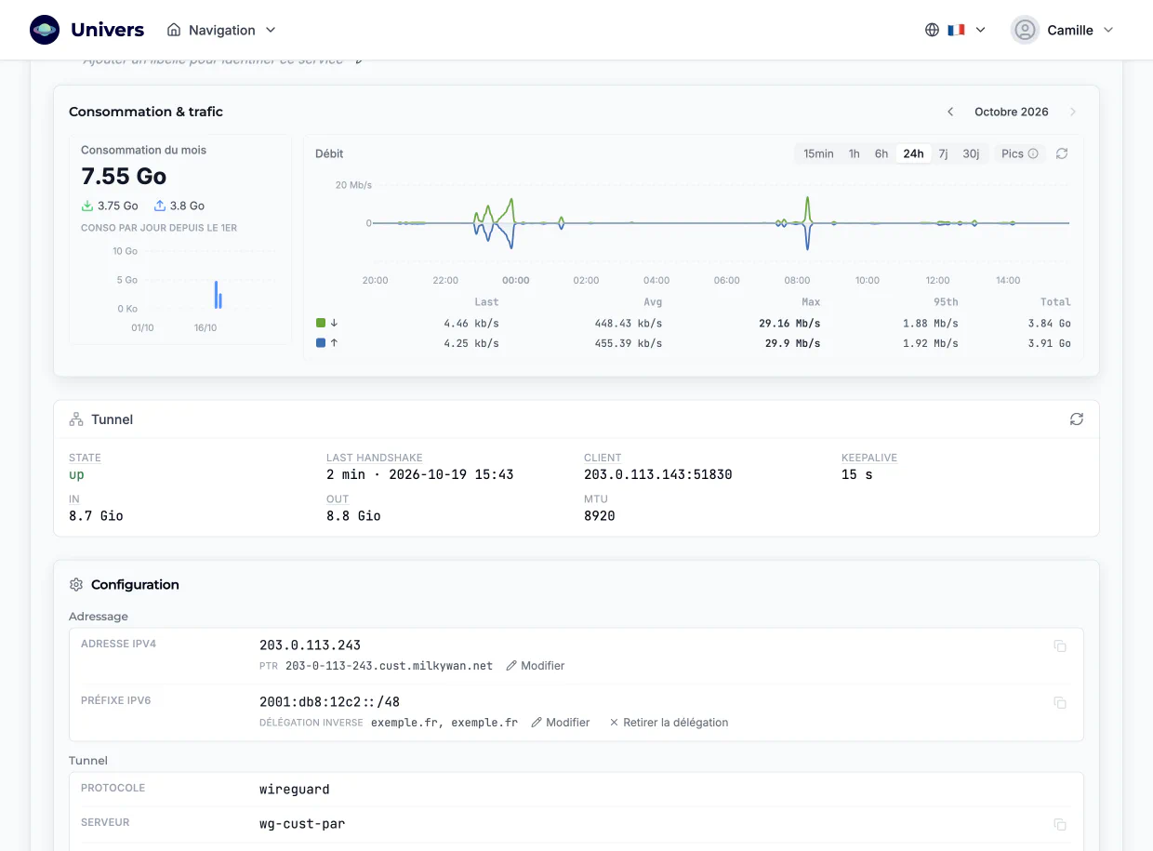Click the green download legend swatch
The image size is (1153, 851).
pyautogui.click(x=321, y=323)
